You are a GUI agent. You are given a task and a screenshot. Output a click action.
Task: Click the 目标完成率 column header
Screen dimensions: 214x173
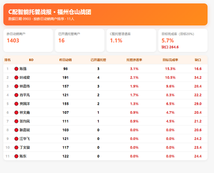[170, 60]
